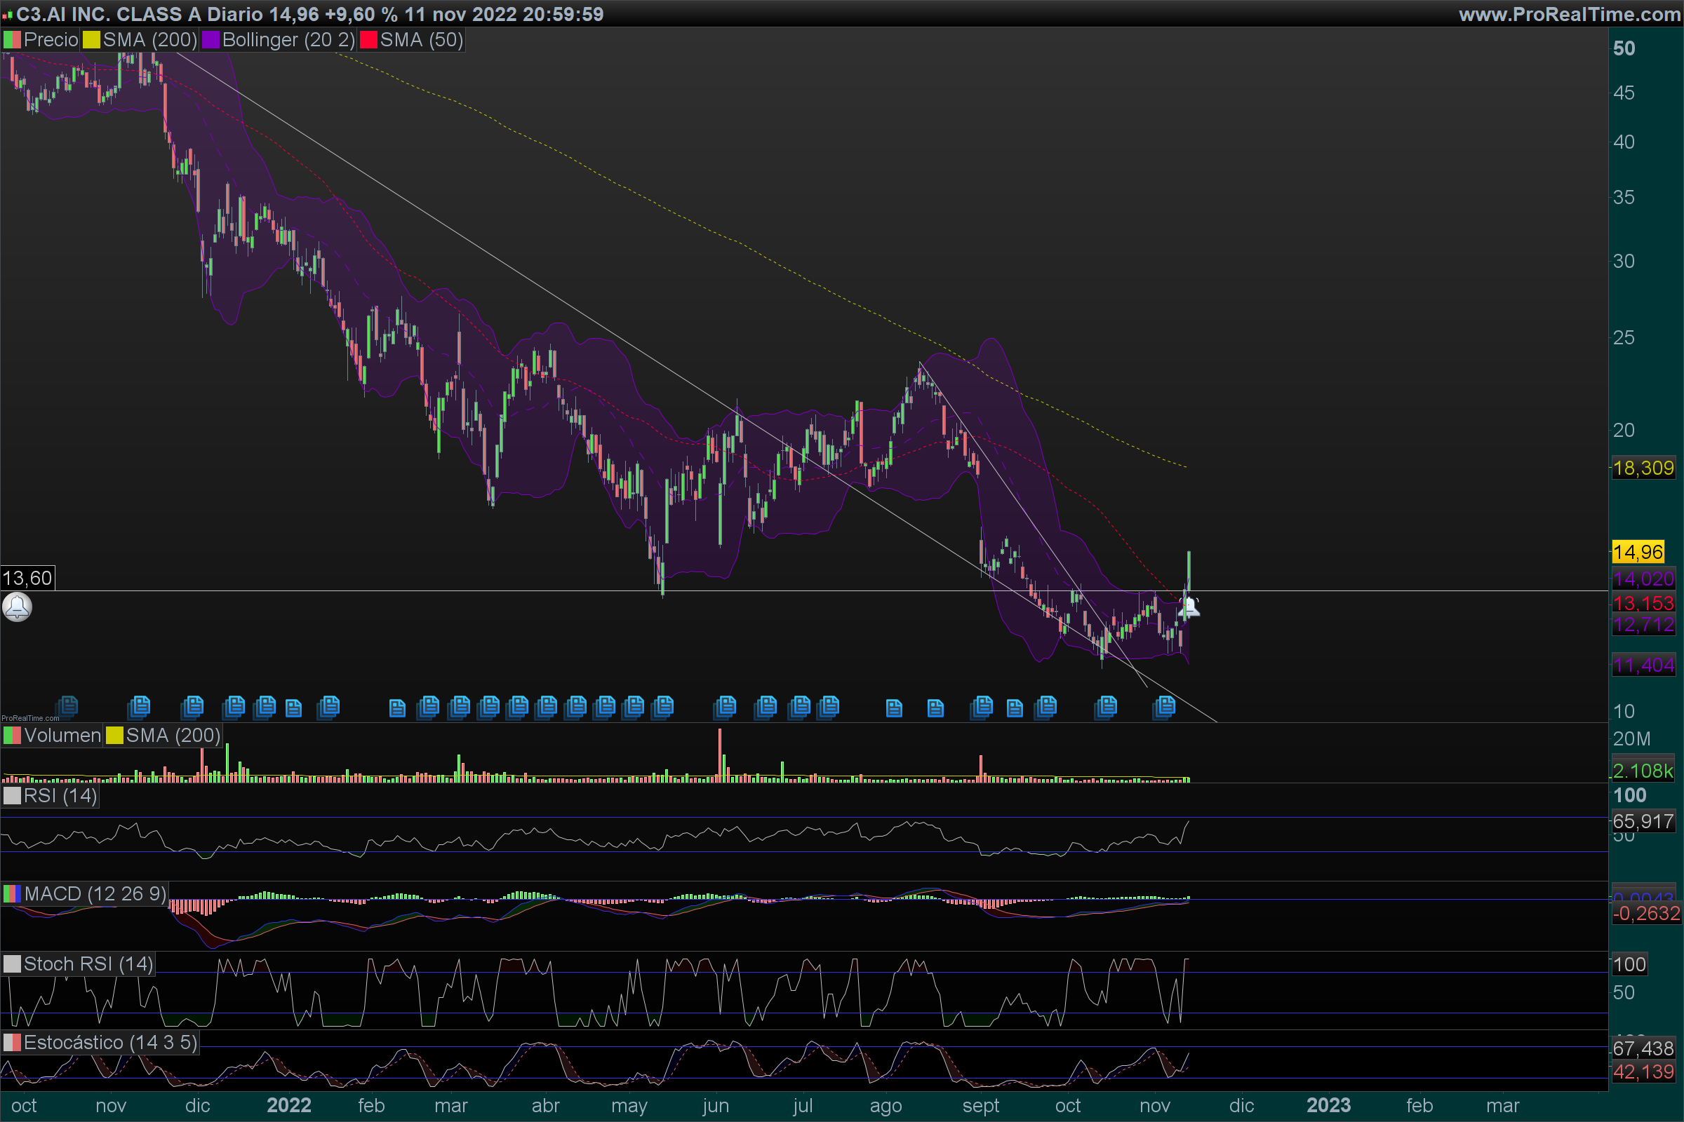Click the alert bell beside the latest candle

pos(1189,607)
